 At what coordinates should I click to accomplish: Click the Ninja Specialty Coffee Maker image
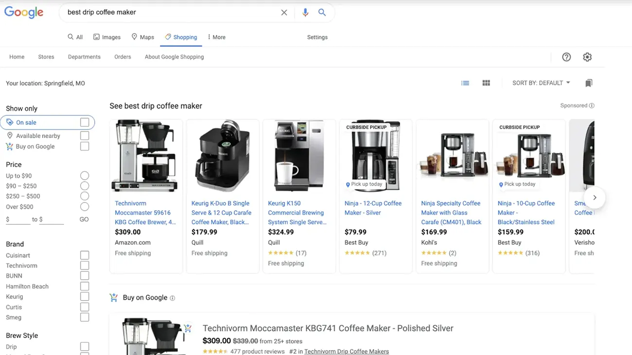[x=452, y=156]
